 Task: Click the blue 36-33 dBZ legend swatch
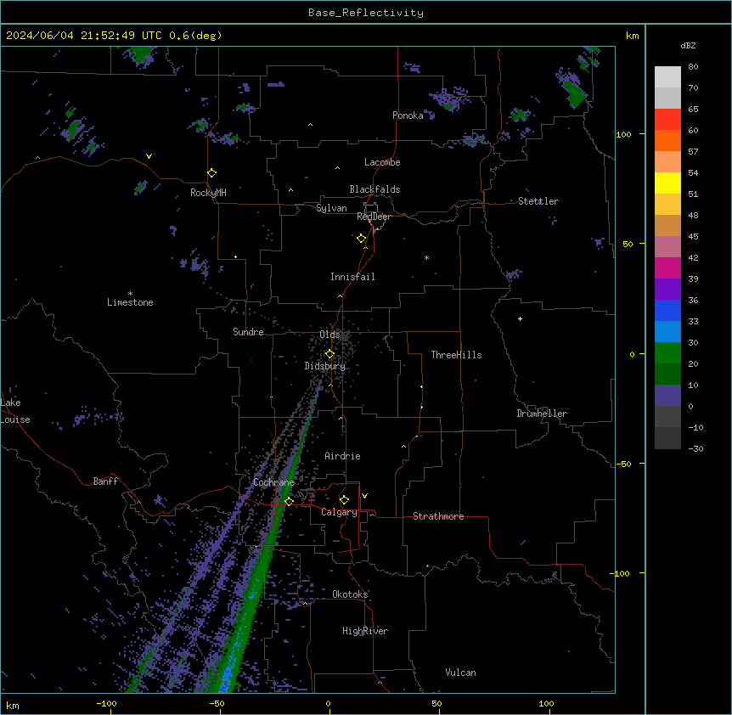click(x=667, y=310)
